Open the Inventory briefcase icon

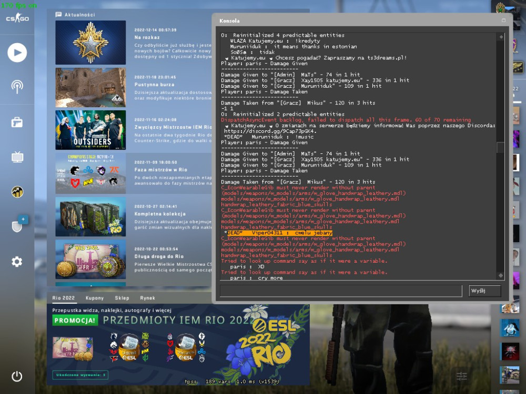click(x=17, y=122)
